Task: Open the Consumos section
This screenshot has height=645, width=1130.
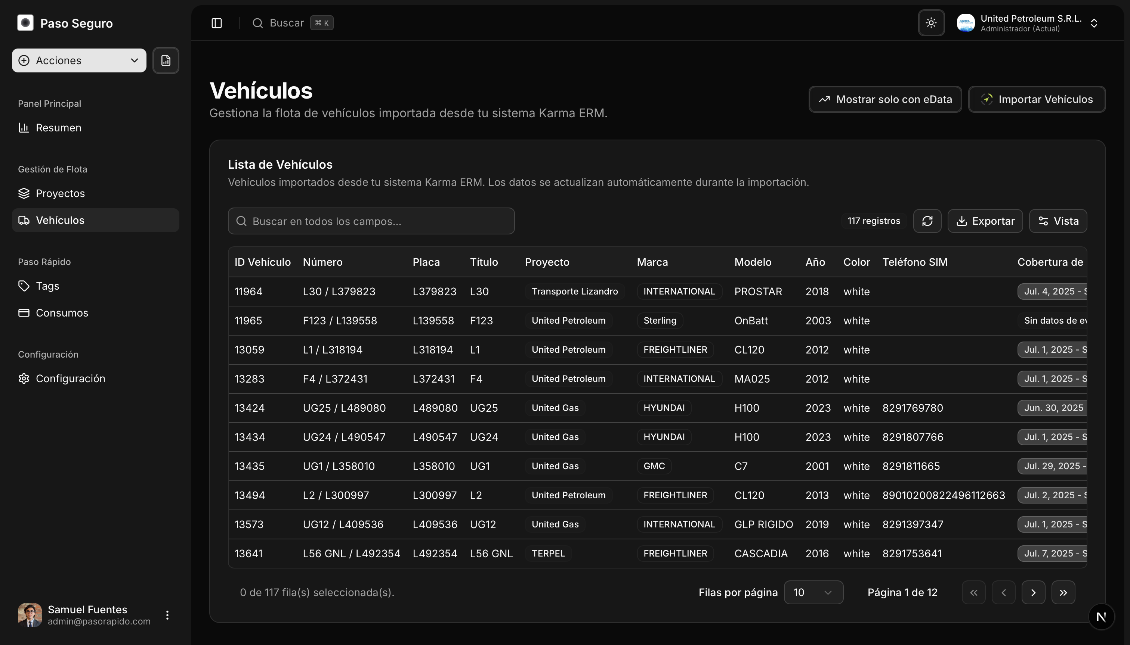Action: click(62, 313)
